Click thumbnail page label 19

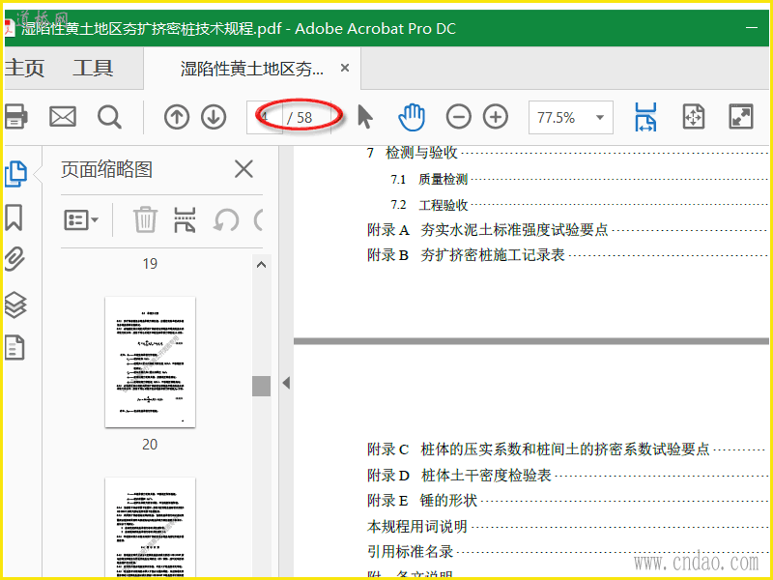click(150, 264)
